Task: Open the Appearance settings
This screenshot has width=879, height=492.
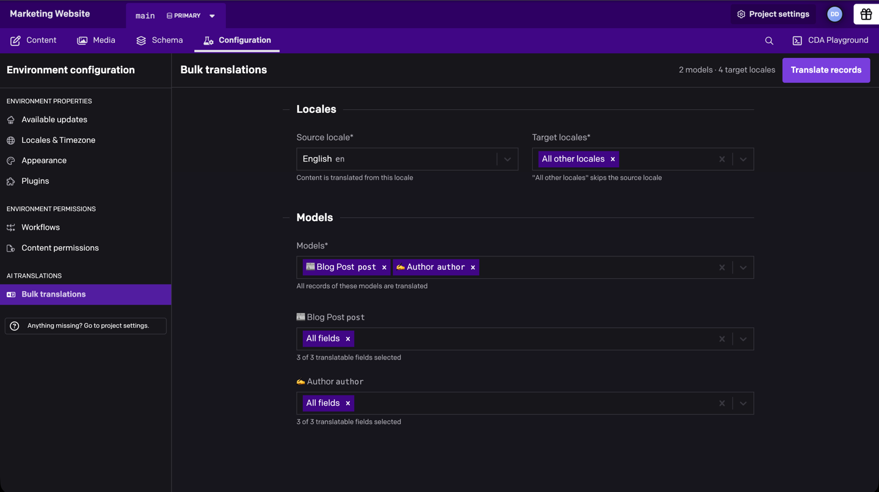Action: [85, 161]
